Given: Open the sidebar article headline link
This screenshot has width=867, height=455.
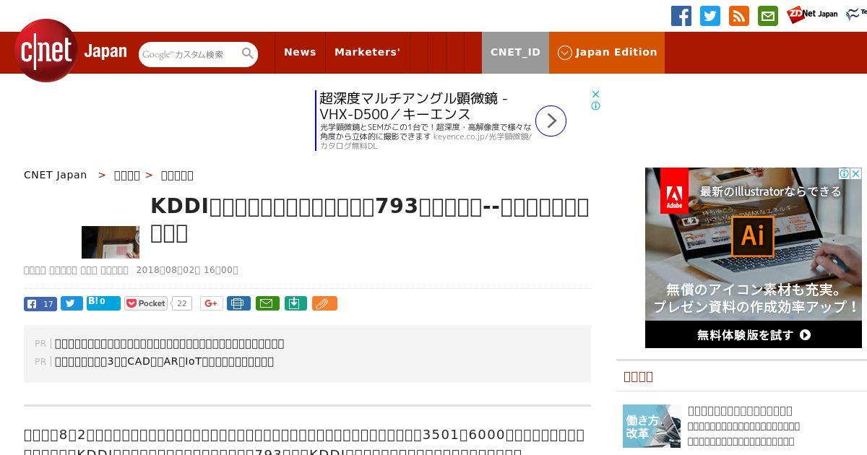Looking at the screenshot, I should point(740,410).
